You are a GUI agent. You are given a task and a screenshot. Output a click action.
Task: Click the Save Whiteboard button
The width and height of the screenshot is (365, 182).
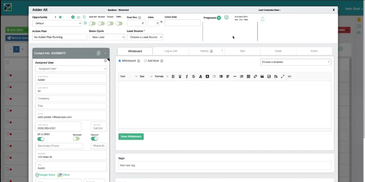(131, 136)
